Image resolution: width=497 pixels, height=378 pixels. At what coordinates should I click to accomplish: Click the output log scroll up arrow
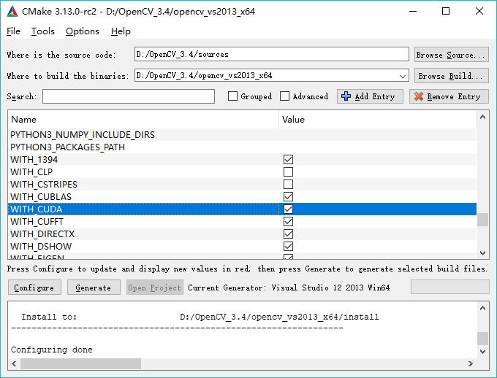point(482,308)
